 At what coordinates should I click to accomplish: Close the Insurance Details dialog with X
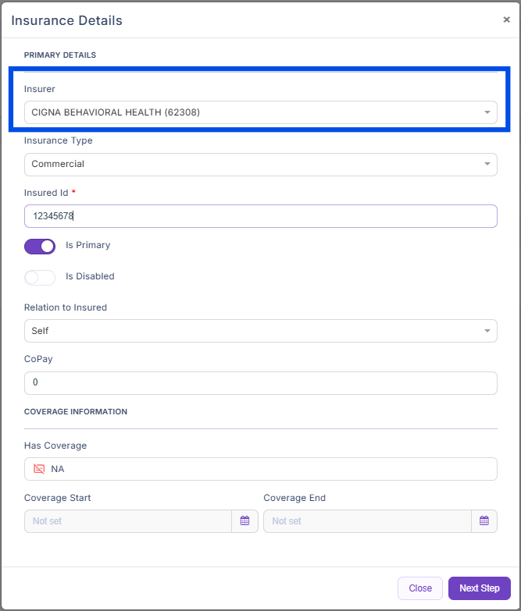point(506,20)
